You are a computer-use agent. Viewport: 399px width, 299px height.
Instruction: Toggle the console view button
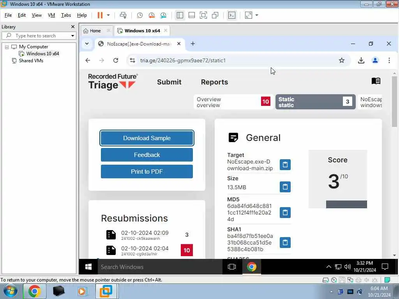pyautogui.click(x=232, y=15)
